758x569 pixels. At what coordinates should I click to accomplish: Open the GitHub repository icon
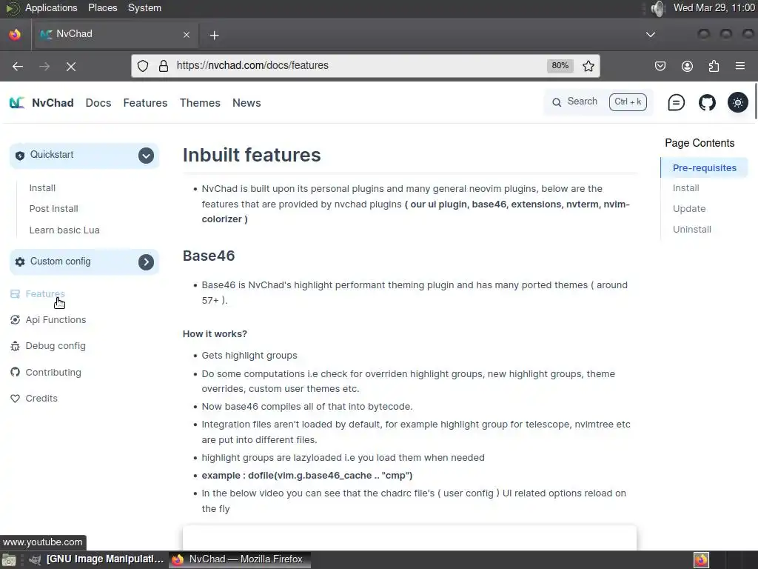click(707, 102)
